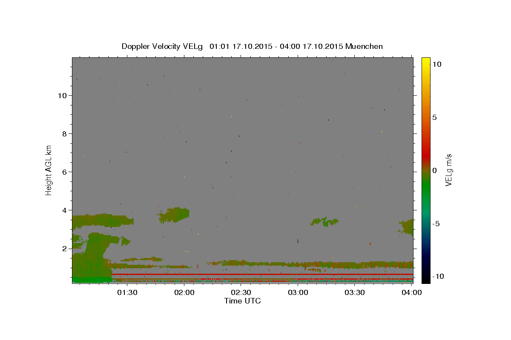Click the 'VELg m/s' colorbar label
511x340 pixels.
tap(448, 170)
